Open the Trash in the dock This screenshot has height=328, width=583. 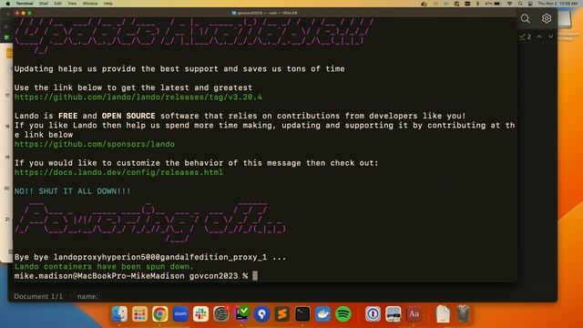click(x=464, y=313)
